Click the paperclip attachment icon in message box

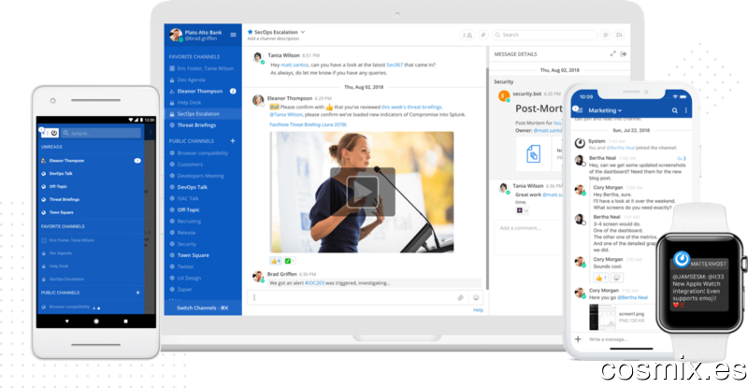point(461,298)
